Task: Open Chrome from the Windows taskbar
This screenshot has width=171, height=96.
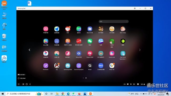Action: coord(63,94)
